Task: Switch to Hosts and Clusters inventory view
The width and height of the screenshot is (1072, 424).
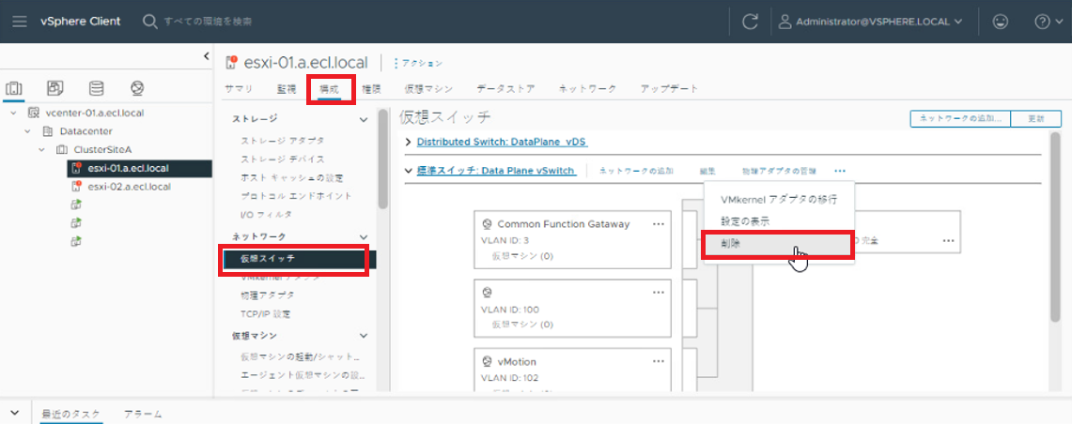Action: [x=14, y=88]
